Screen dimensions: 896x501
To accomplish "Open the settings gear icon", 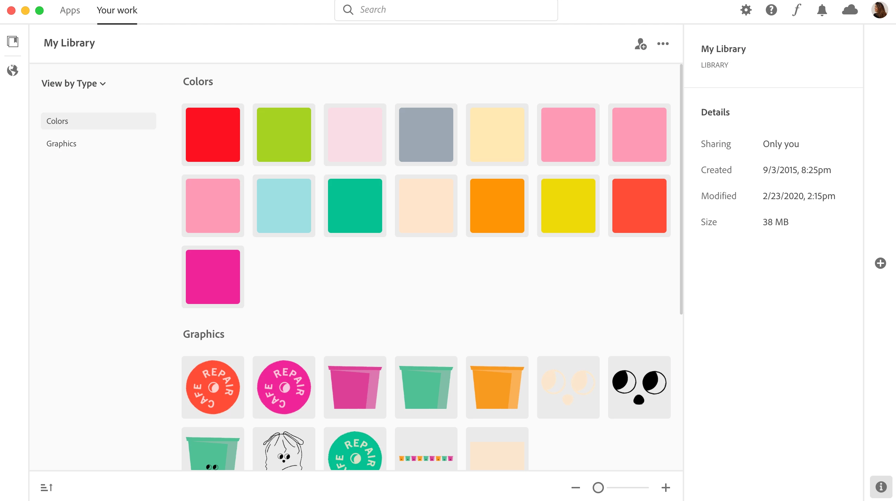I will point(746,10).
